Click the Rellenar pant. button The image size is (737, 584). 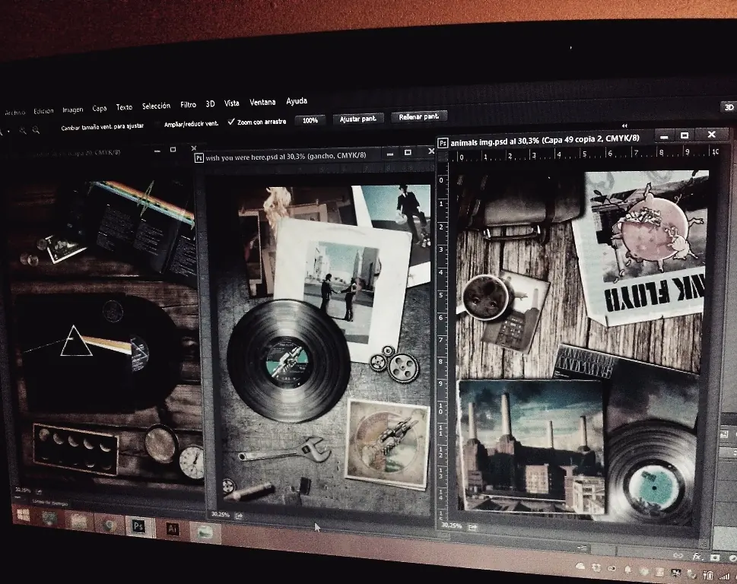click(419, 116)
